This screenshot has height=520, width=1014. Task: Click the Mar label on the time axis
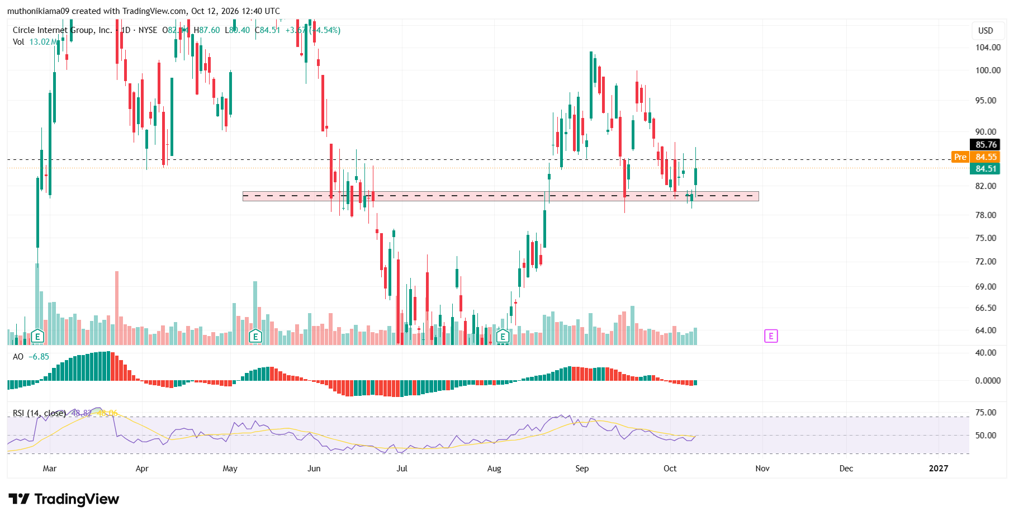pos(50,469)
